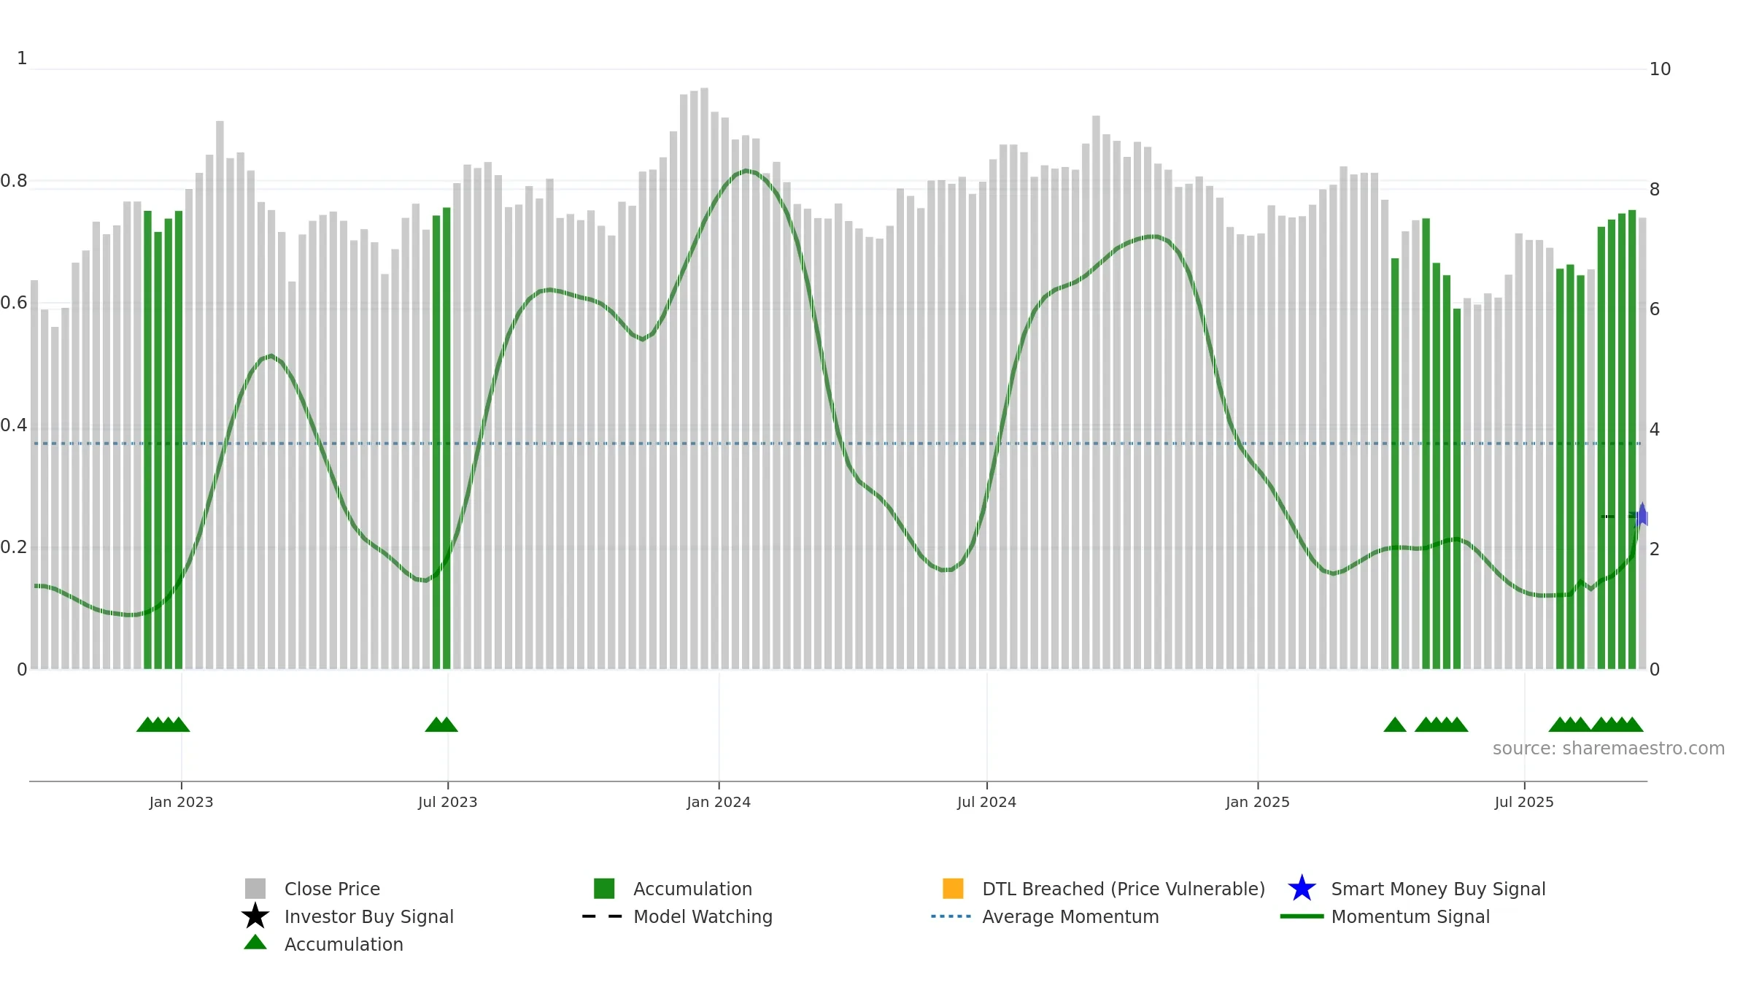The image size is (1751, 985).
Task: Click the Average Momentum dotted line icon
Action: (x=951, y=916)
